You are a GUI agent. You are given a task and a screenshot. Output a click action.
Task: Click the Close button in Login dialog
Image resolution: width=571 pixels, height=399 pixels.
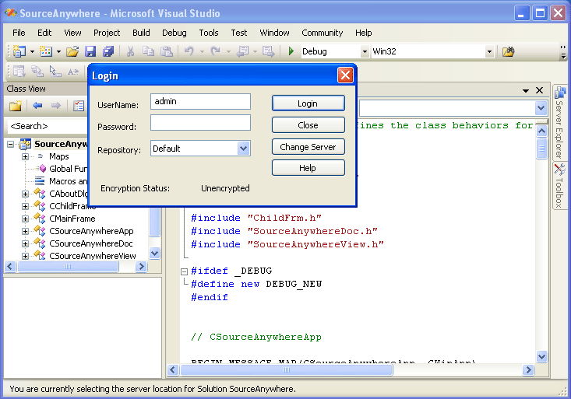tap(308, 125)
